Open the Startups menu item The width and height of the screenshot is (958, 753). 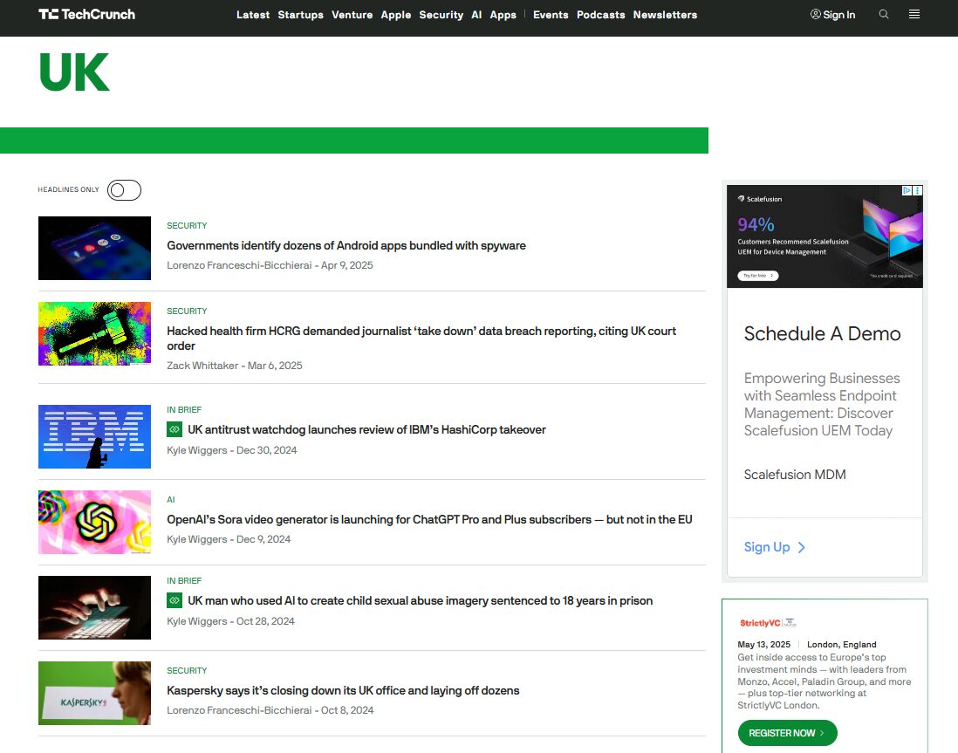tap(301, 15)
